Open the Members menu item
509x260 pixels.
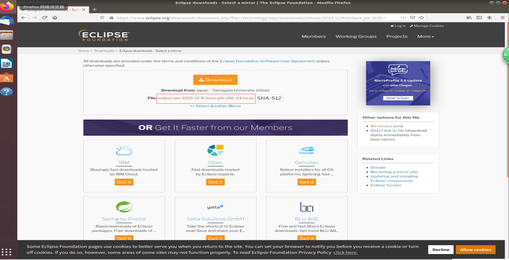[314, 36]
